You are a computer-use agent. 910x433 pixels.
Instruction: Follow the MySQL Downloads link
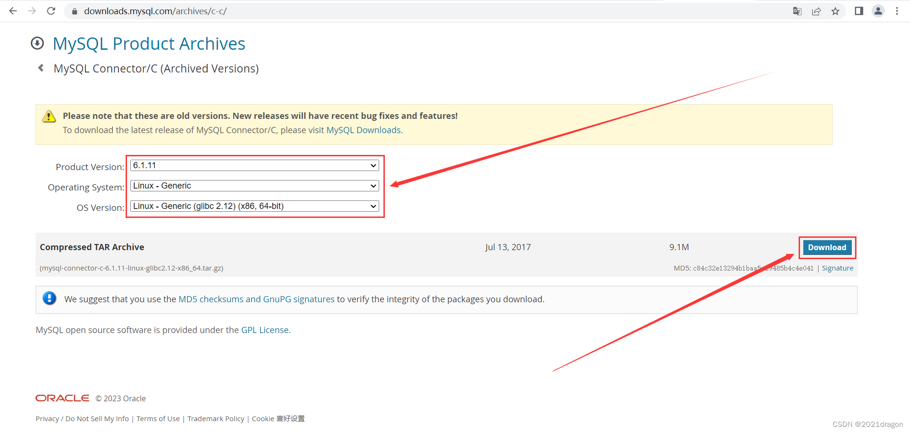[x=364, y=130]
